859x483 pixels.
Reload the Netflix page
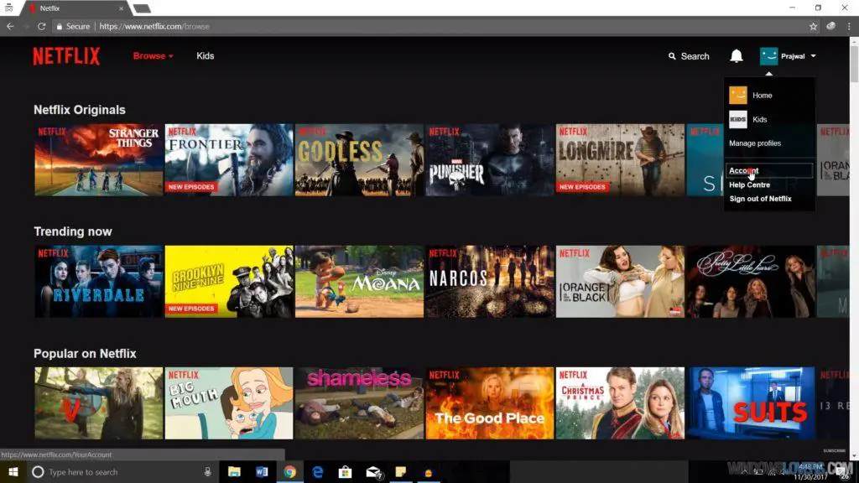click(41, 26)
